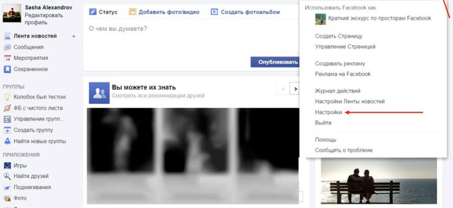
Task: Expand the Лента новостей dropdown arrow
Action: pos(73,36)
